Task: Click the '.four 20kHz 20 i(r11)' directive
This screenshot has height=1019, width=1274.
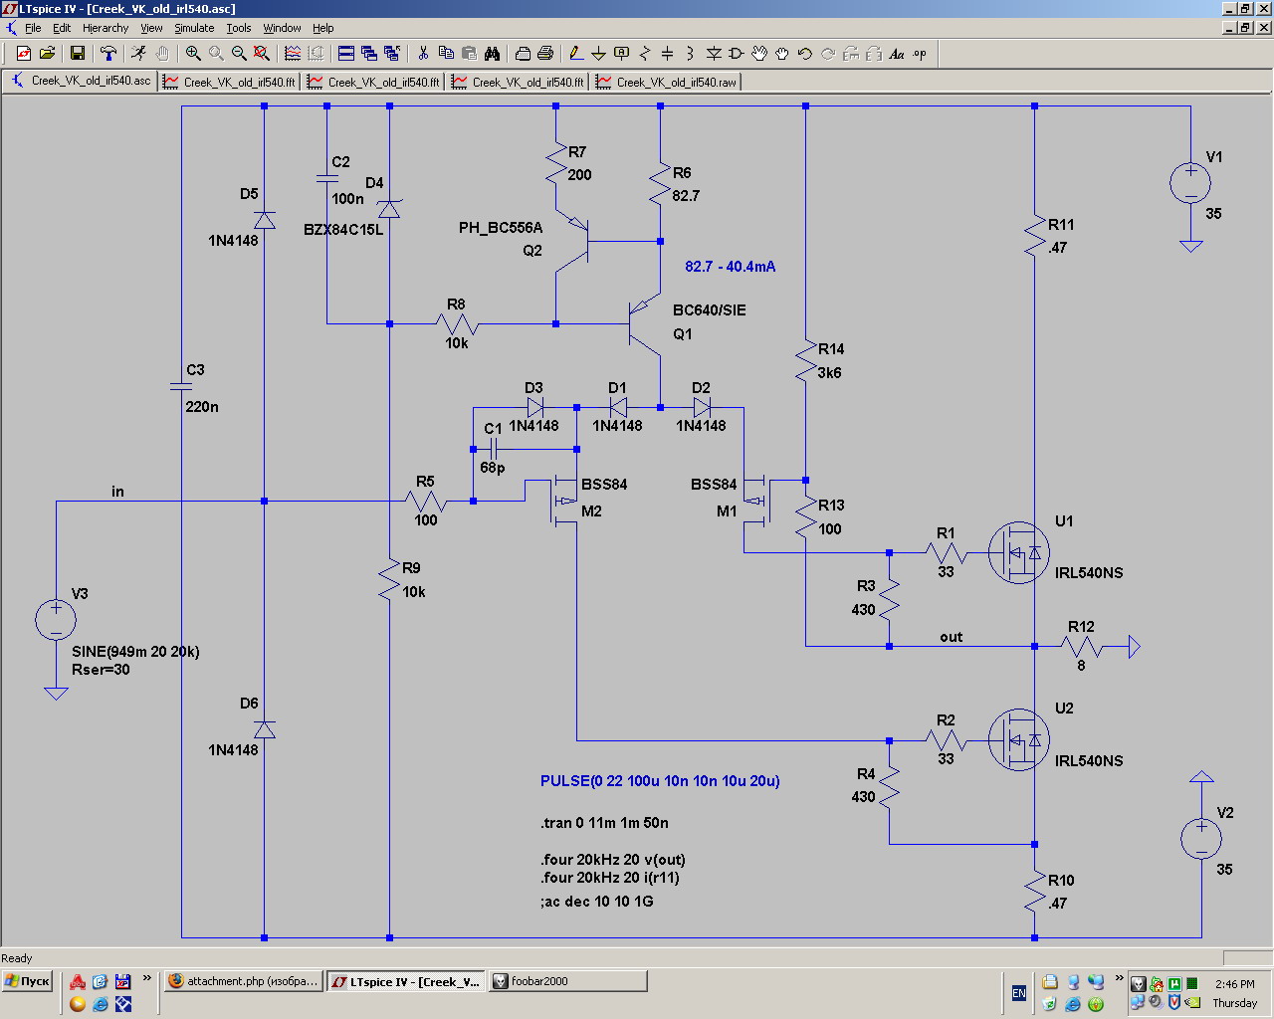Action: pos(610,878)
